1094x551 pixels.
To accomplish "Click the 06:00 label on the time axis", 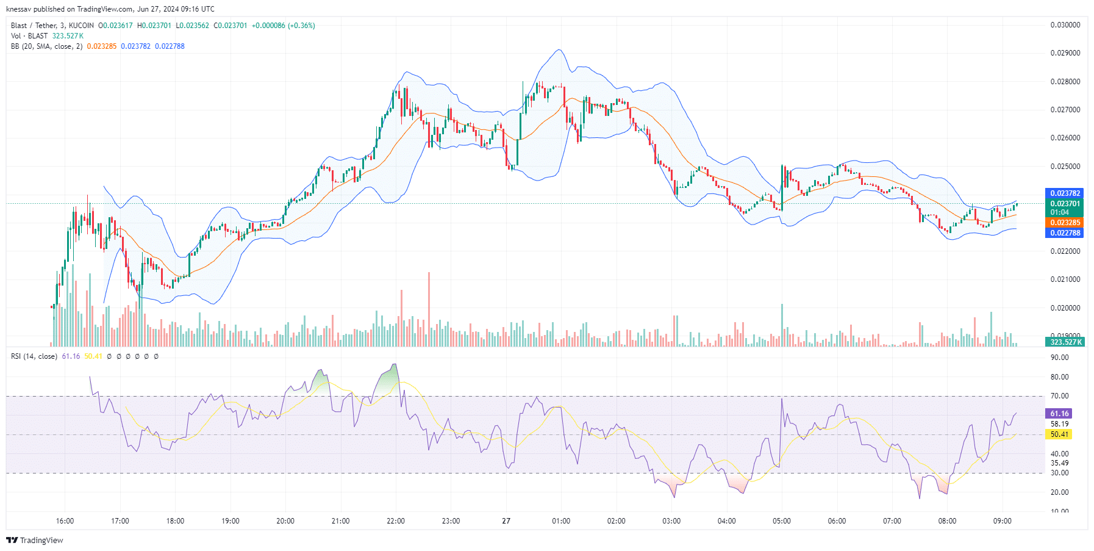I will pyautogui.click(x=837, y=521).
